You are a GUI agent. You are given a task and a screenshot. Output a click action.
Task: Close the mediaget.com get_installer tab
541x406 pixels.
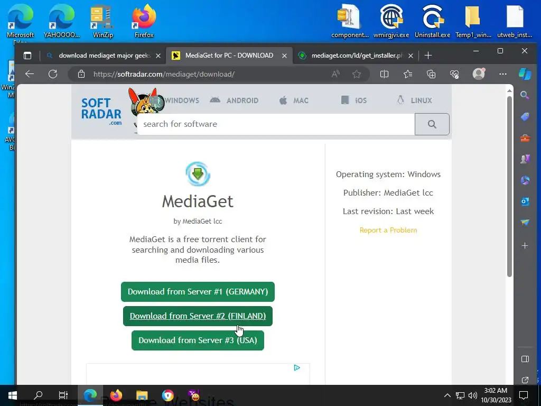pyautogui.click(x=411, y=56)
